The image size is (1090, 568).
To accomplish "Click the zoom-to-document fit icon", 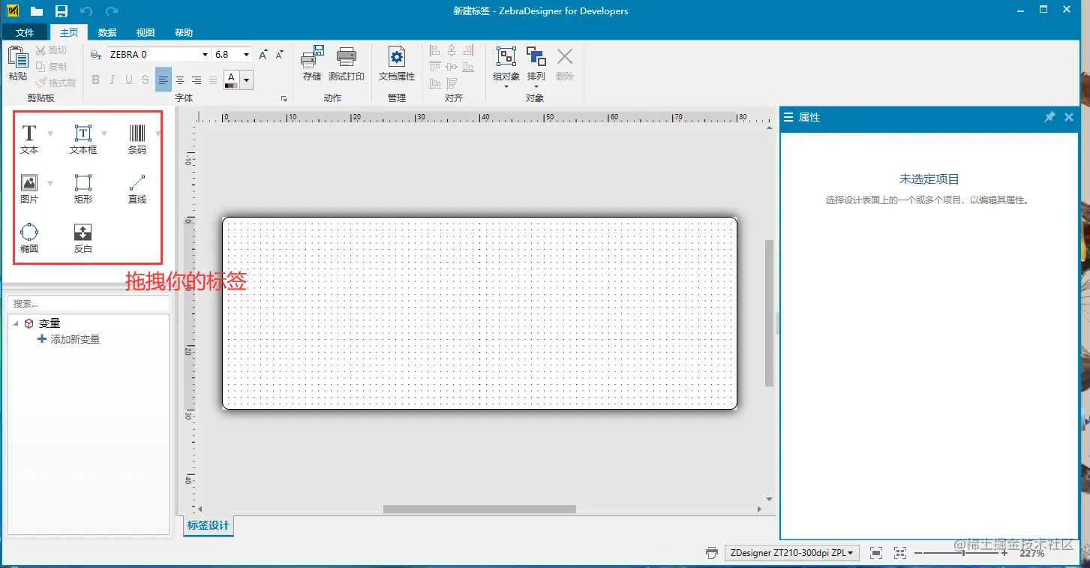I will pyautogui.click(x=876, y=553).
